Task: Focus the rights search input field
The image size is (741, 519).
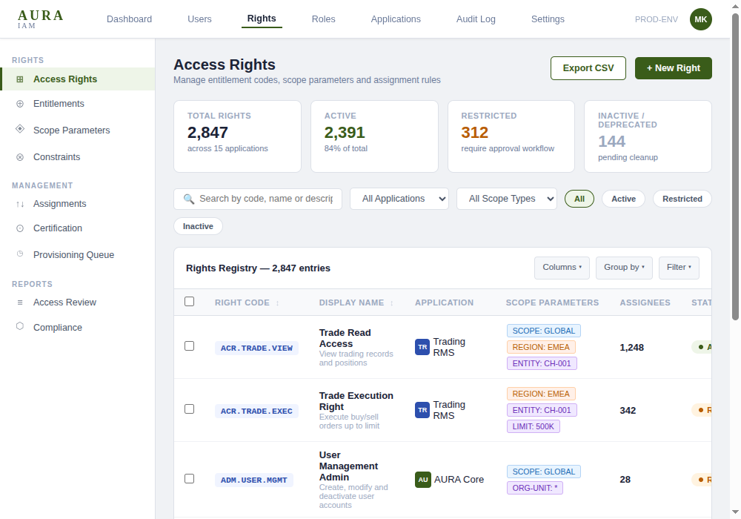Action: coord(265,199)
